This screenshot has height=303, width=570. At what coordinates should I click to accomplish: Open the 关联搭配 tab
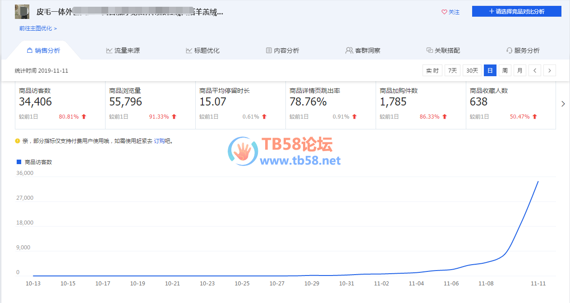443,50
